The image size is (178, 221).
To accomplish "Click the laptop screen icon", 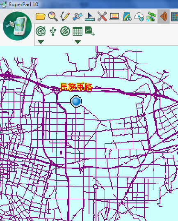I will tap(114, 16).
